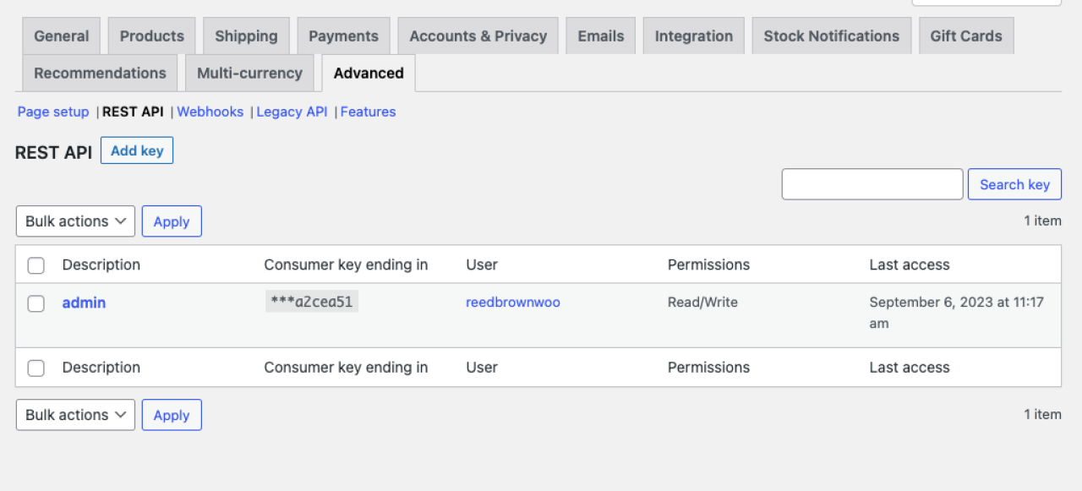Expand the bottom Bulk actions dropdown
The height and width of the screenshot is (491, 1082).
pos(75,415)
